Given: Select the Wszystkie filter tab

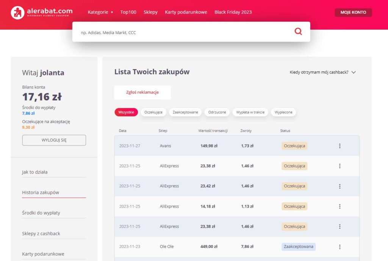Looking at the screenshot, I should click(x=126, y=112).
